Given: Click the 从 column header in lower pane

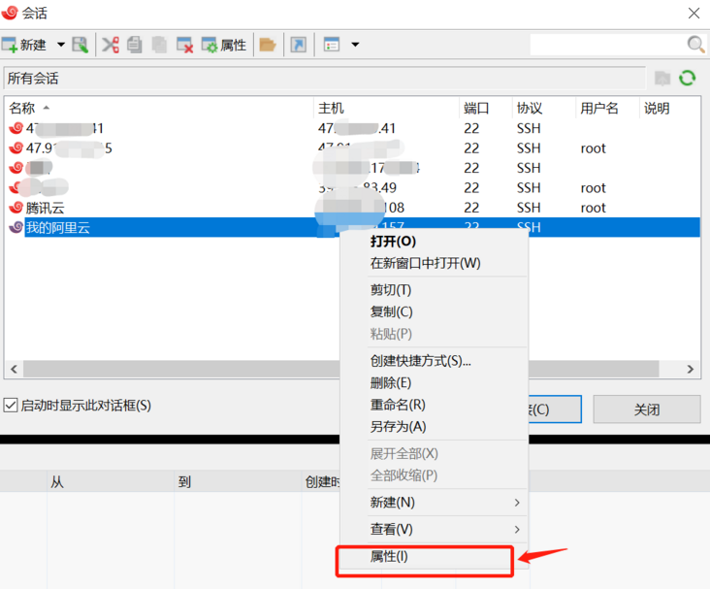Looking at the screenshot, I should click(x=111, y=481).
